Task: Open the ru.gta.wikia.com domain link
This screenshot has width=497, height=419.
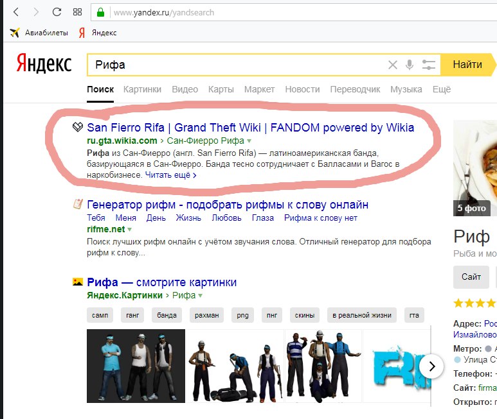Action: click(x=122, y=141)
